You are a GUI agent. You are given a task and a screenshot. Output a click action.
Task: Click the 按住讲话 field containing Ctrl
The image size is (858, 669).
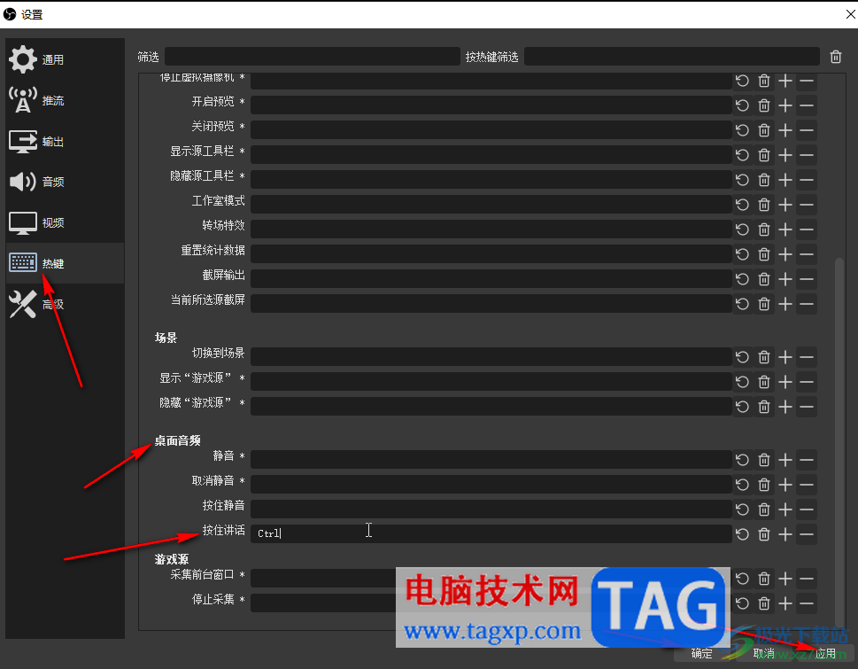[491, 534]
